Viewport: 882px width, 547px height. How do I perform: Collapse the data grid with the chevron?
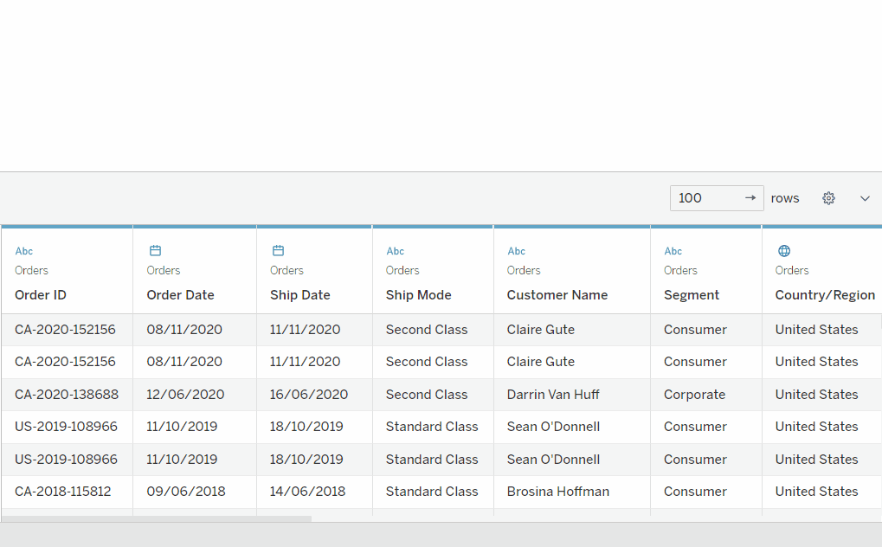[x=865, y=198]
